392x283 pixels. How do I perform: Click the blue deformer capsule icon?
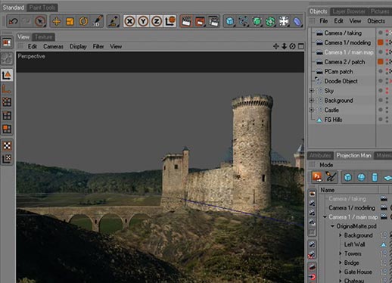[297, 21]
